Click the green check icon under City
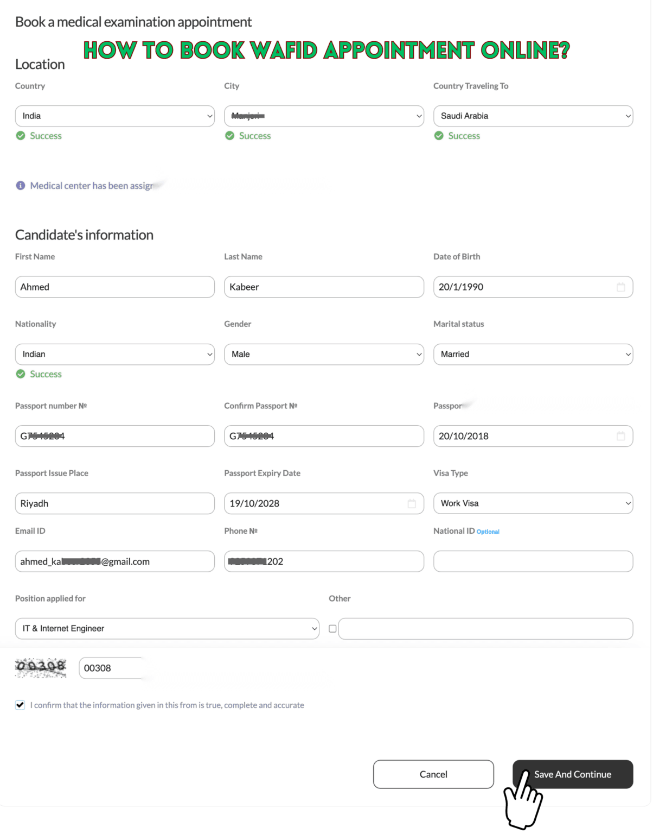 point(230,136)
